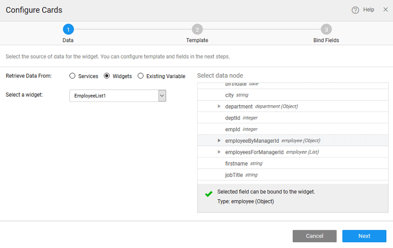393x248 pixels.
Task: Expand the employeesForManagerId list node
Action: point(219,152)
